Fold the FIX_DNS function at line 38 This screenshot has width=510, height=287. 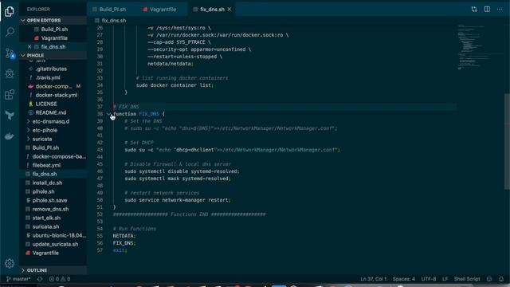click(108, 114)
